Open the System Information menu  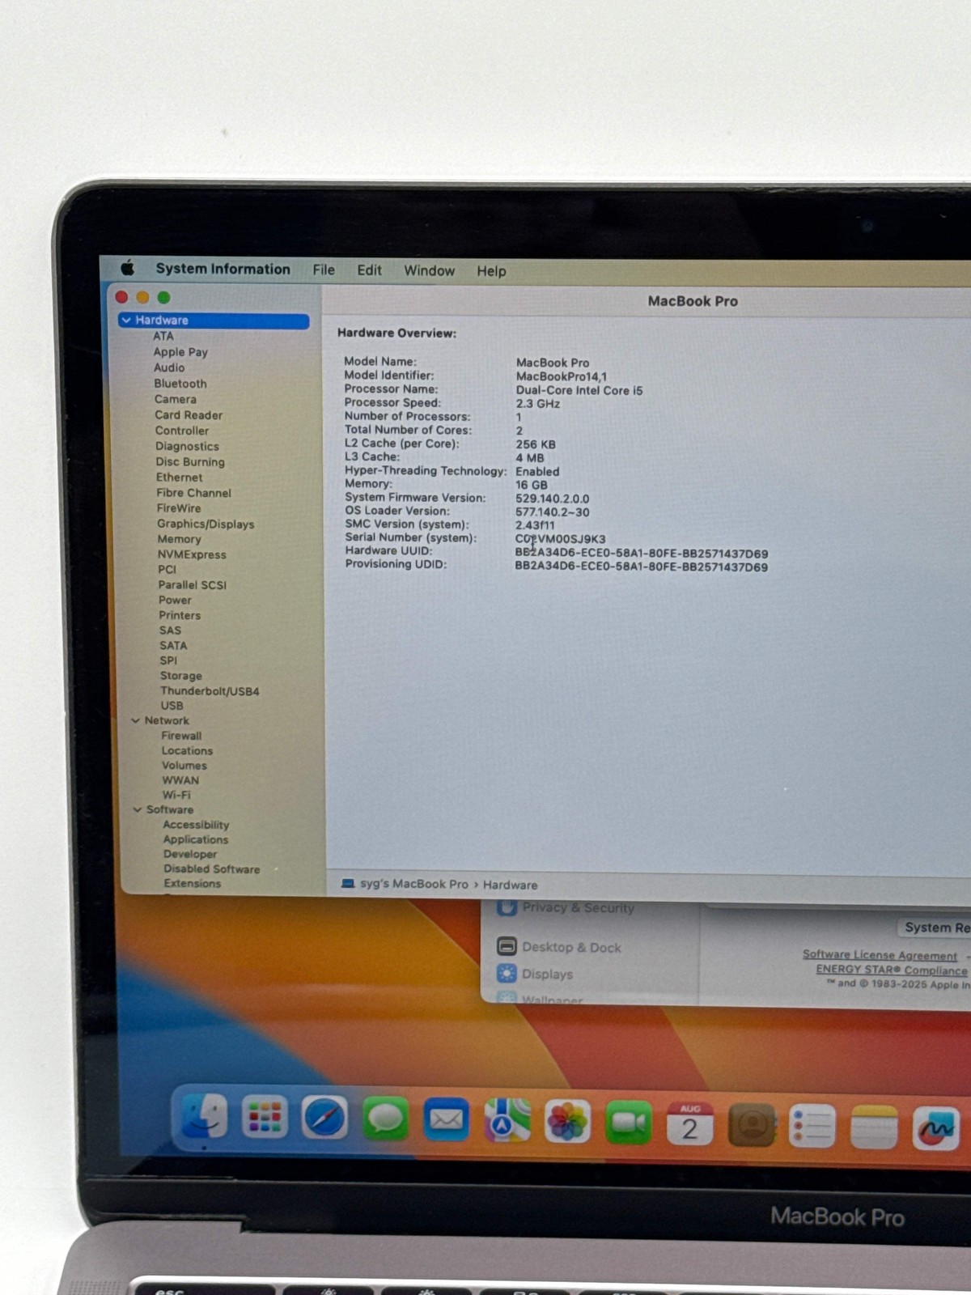click(223, 269)
